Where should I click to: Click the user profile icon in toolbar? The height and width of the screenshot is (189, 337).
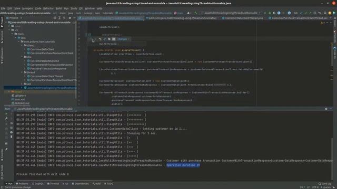coord(189,13)
